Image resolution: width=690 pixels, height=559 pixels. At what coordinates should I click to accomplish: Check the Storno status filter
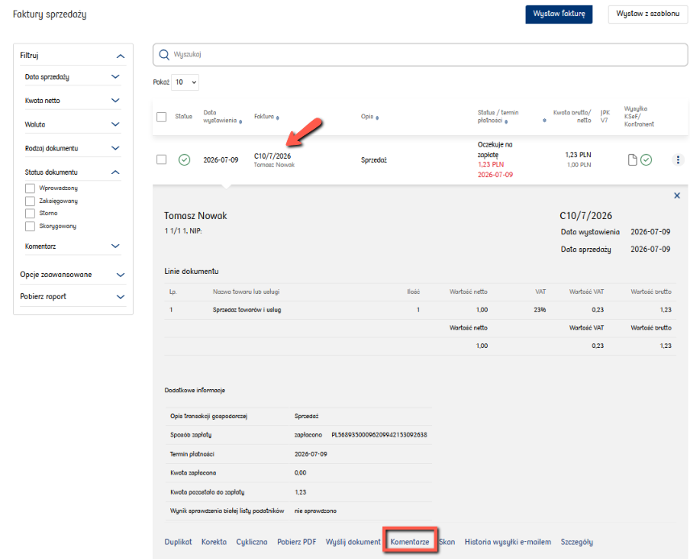(x=30, y=213)
